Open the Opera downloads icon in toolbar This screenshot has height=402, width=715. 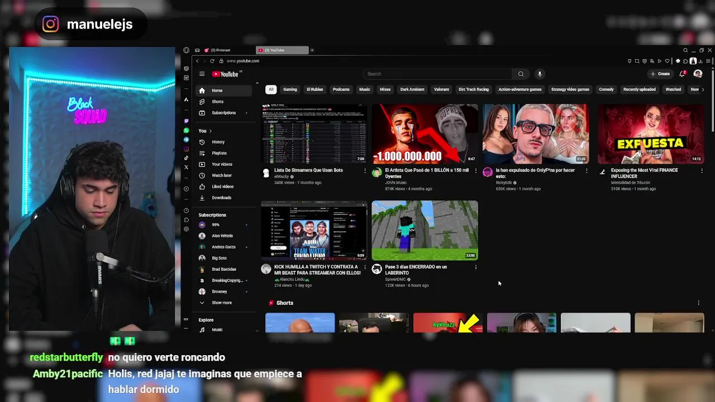click(x=700, y=61)
